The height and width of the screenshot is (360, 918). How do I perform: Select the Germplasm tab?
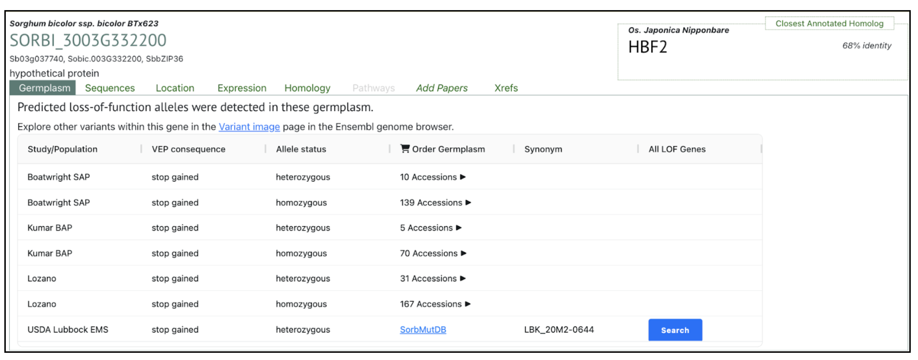click(45, 88)
